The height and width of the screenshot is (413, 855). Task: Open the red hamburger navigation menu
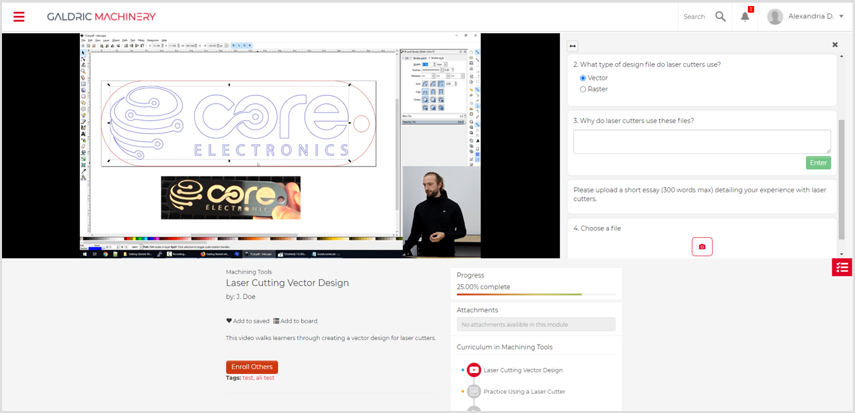pos(19,17)
